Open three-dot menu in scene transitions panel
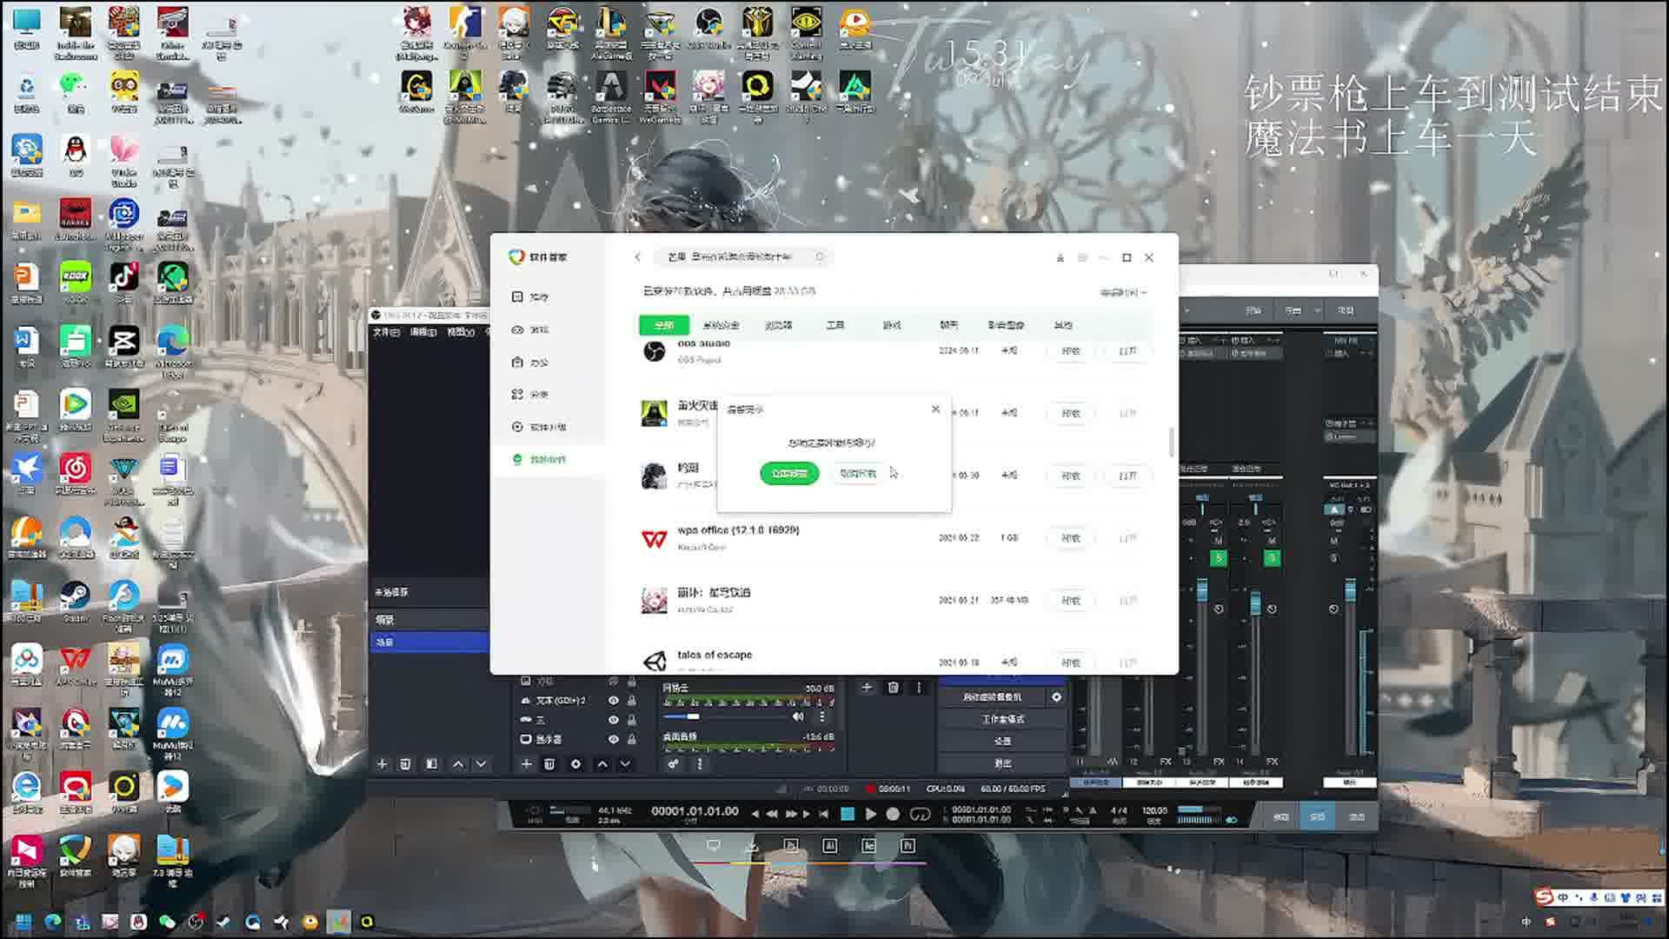Image resolution: width=1669 pixels, height=939 pixels. click(x=919, y=688)
